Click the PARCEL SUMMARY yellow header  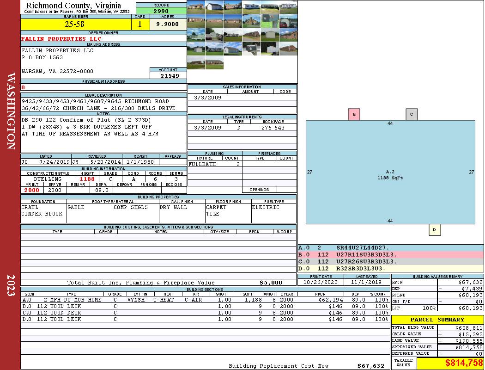click(x=437, y=320)
